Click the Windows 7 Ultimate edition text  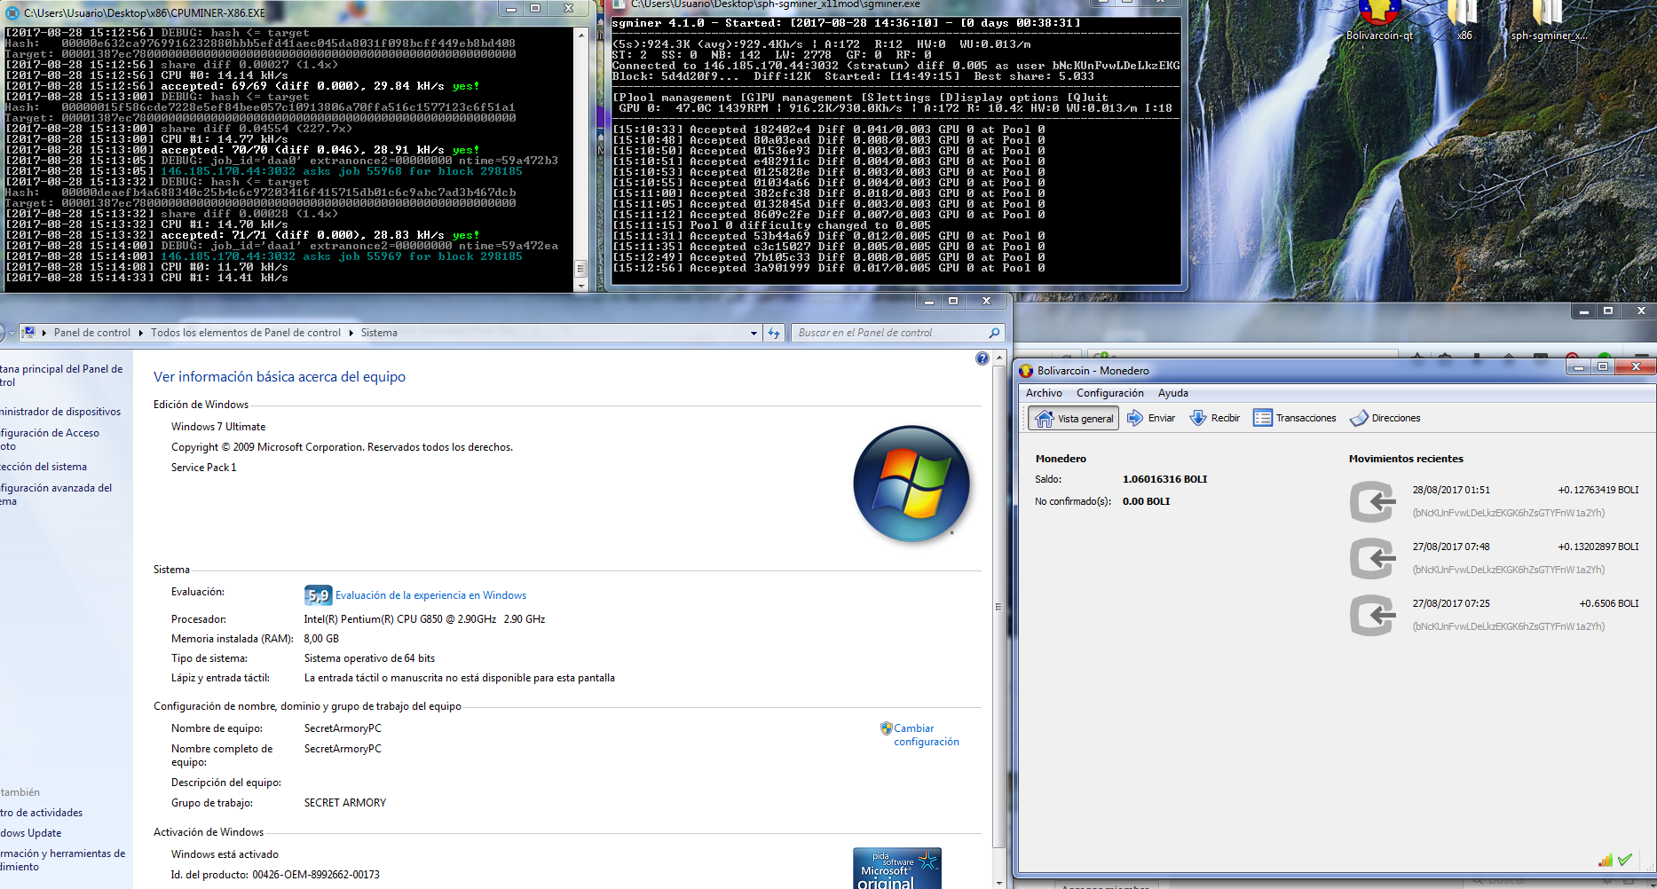point(218,427)
